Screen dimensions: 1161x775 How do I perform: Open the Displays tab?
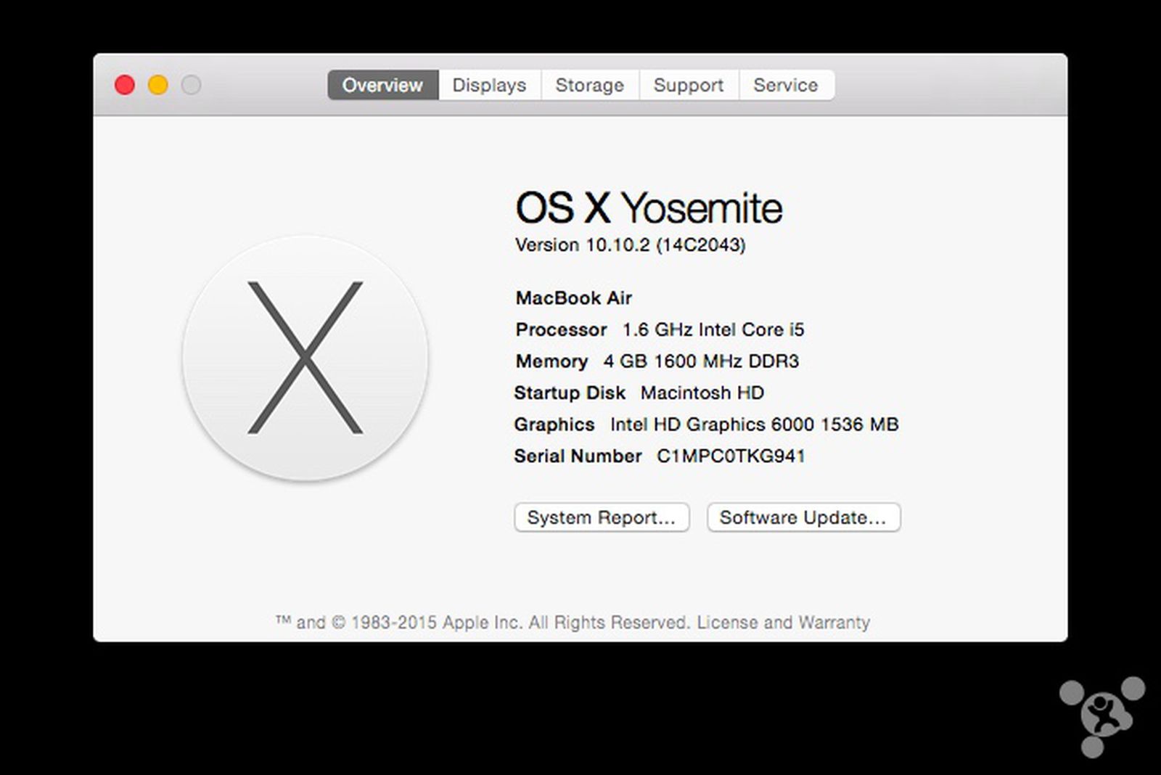(x=488, y=85)
